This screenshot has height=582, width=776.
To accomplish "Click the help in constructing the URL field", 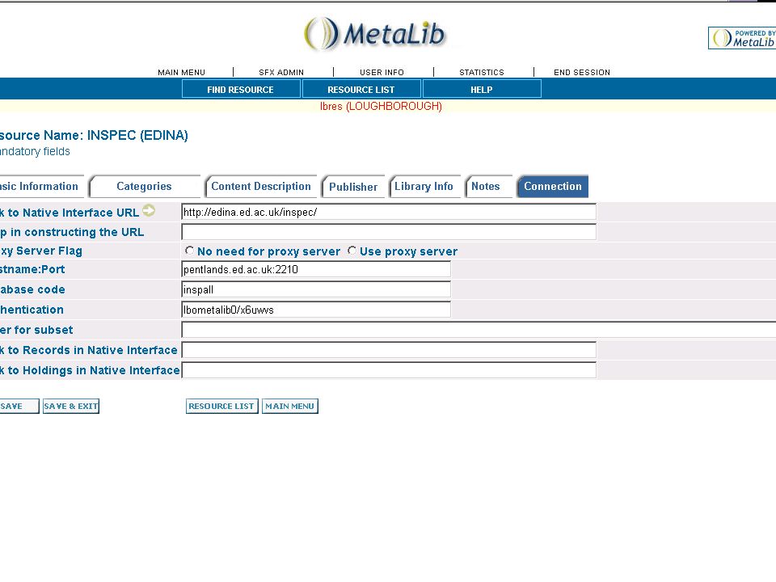I will [389, 232].
